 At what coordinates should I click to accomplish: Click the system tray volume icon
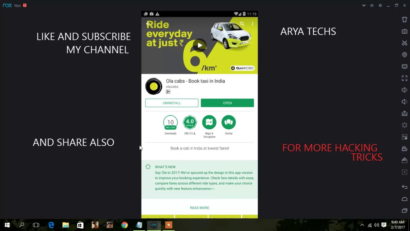tap(377, 225)
